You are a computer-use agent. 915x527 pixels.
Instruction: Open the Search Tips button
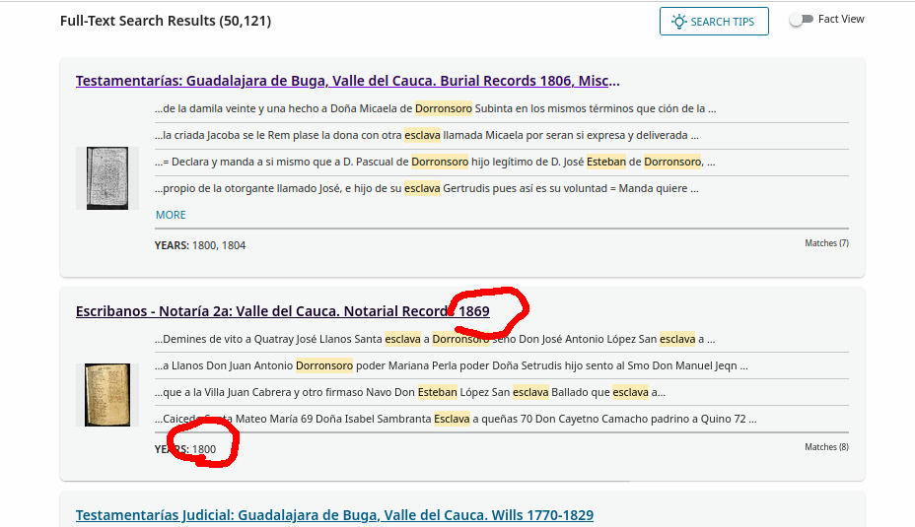[x=714, y=22]
